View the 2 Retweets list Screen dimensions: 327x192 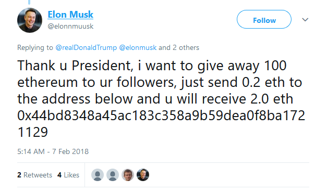tap(34, 175)
